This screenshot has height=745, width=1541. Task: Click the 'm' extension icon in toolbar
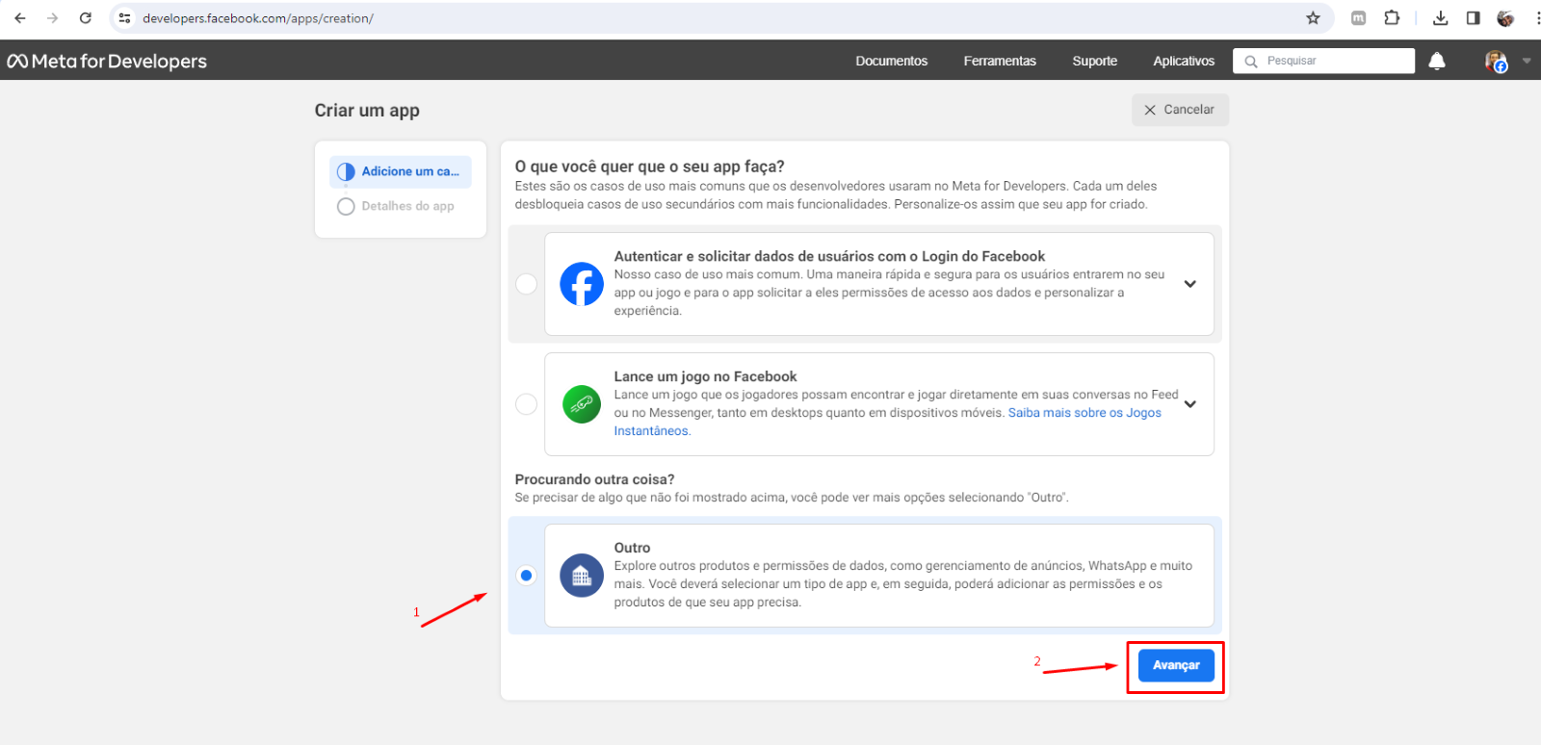1358,17
